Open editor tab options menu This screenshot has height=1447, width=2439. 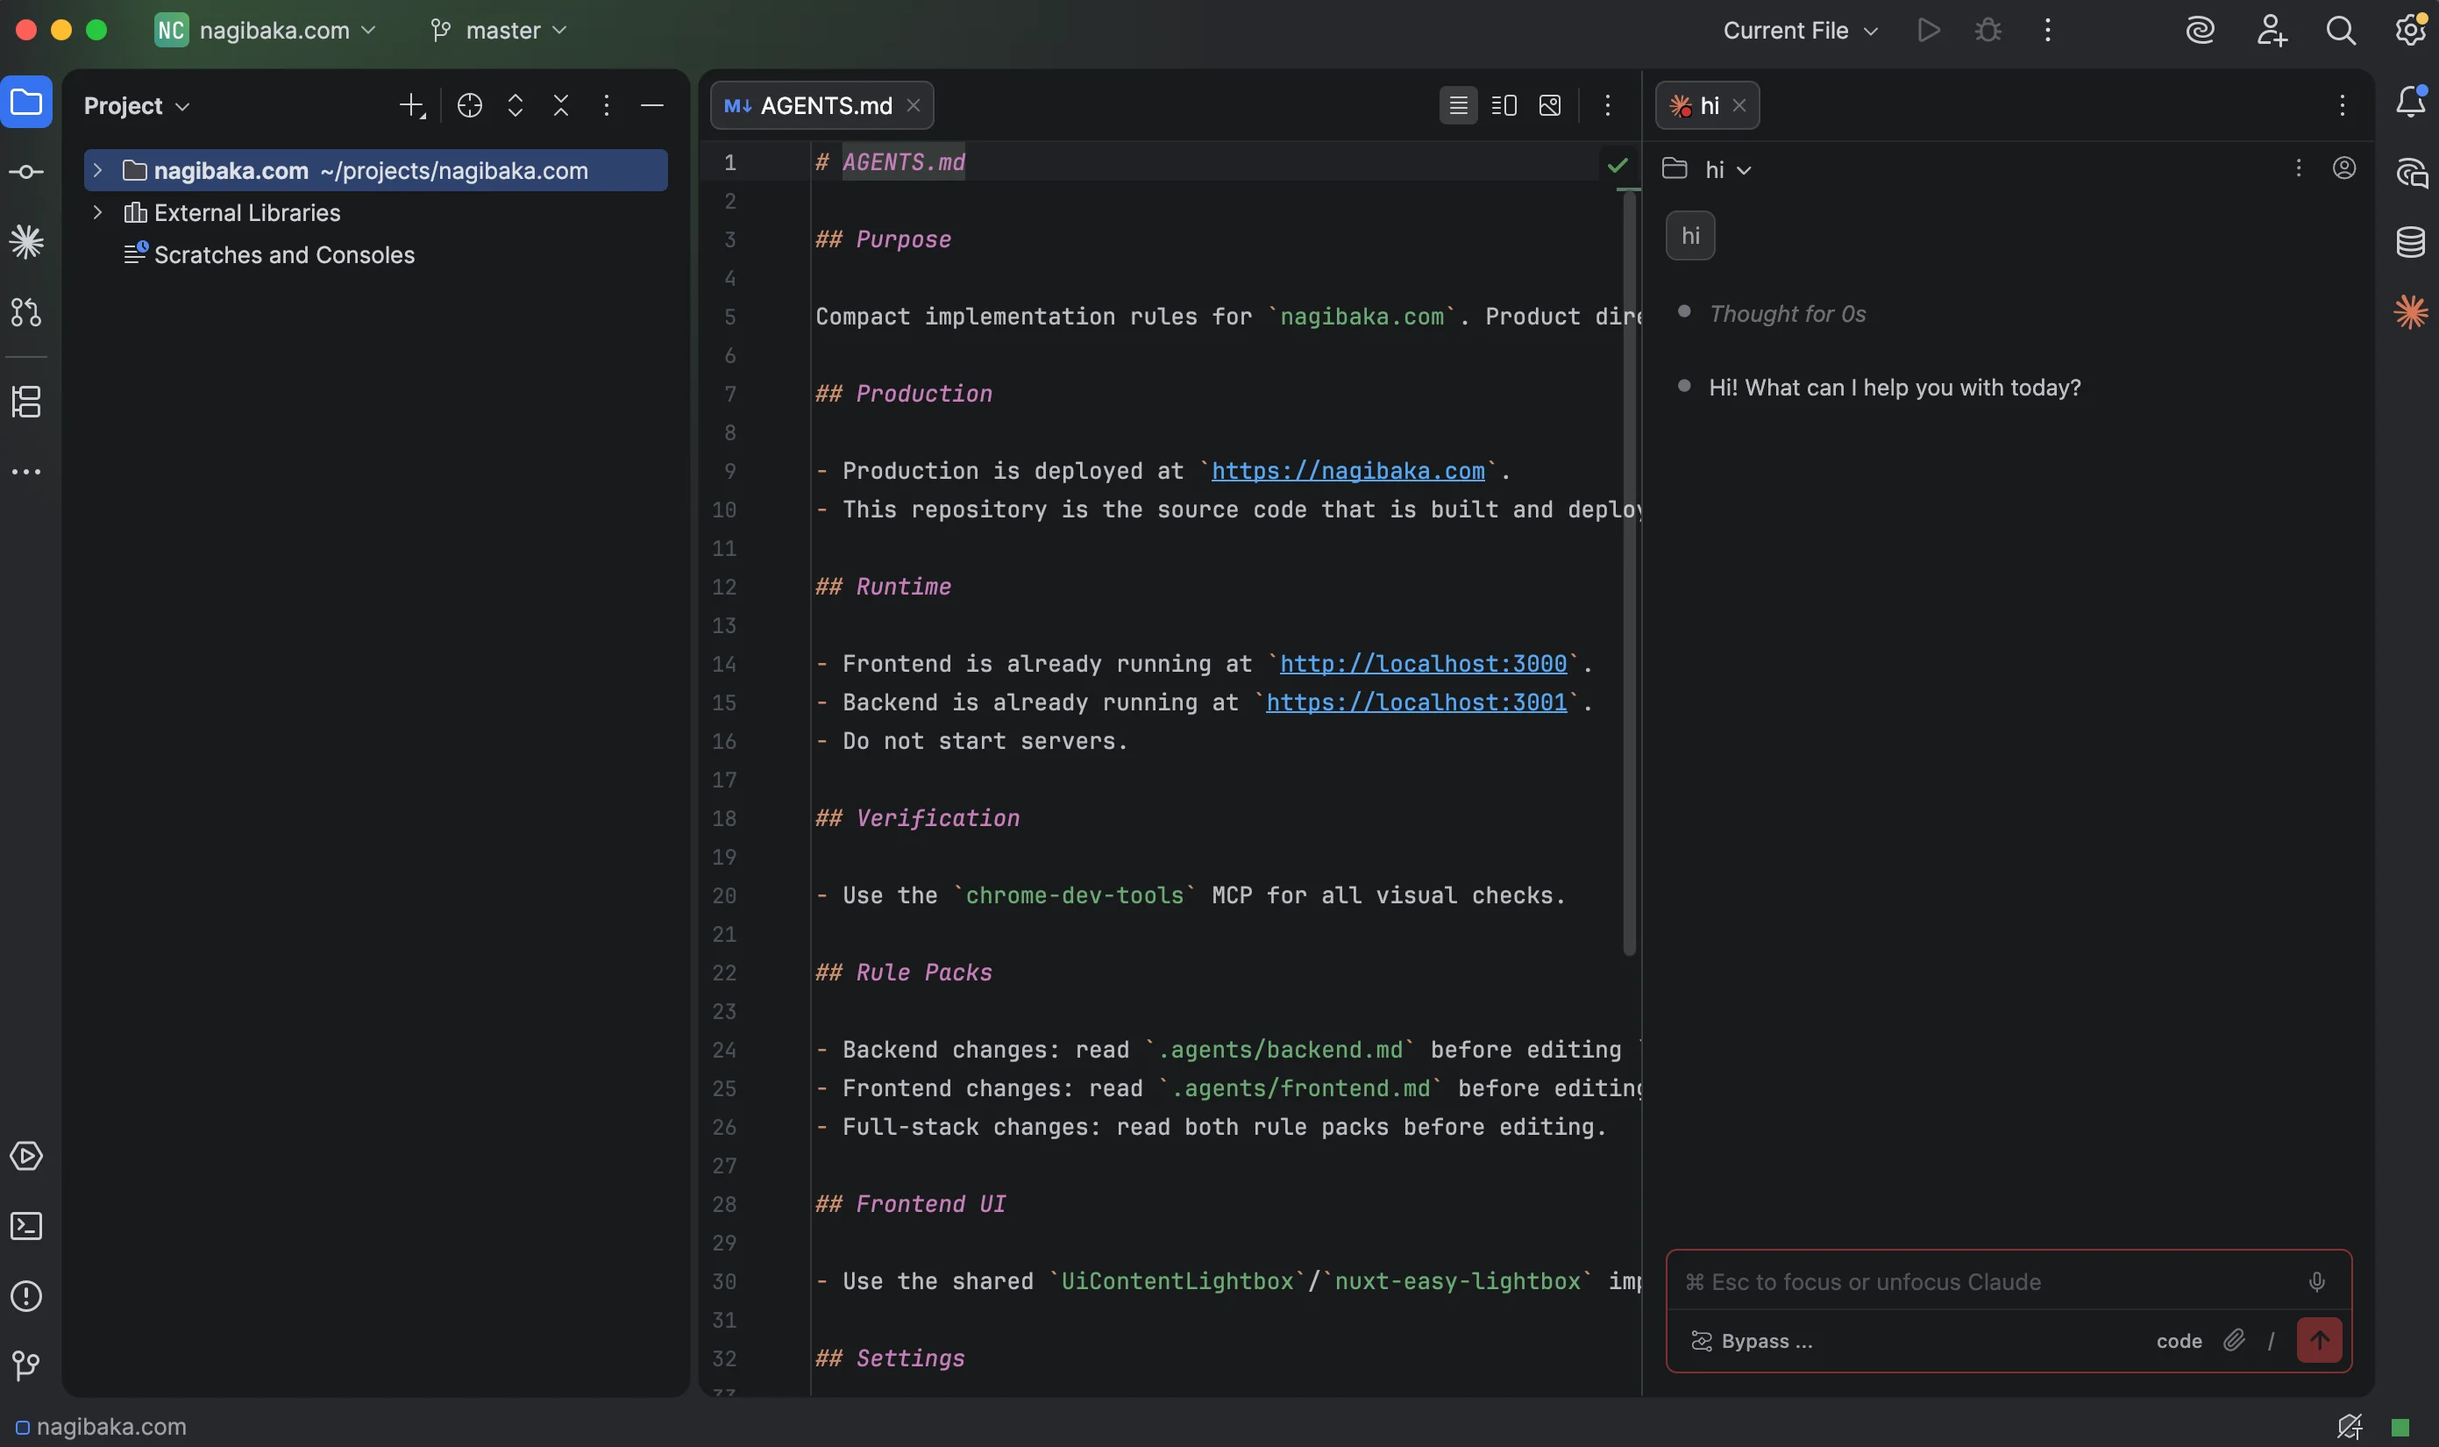pos(1608,105)
